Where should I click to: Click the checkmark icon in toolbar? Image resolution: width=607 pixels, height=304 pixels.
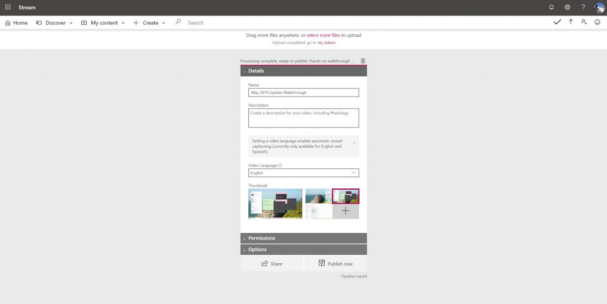pos(557,22)
